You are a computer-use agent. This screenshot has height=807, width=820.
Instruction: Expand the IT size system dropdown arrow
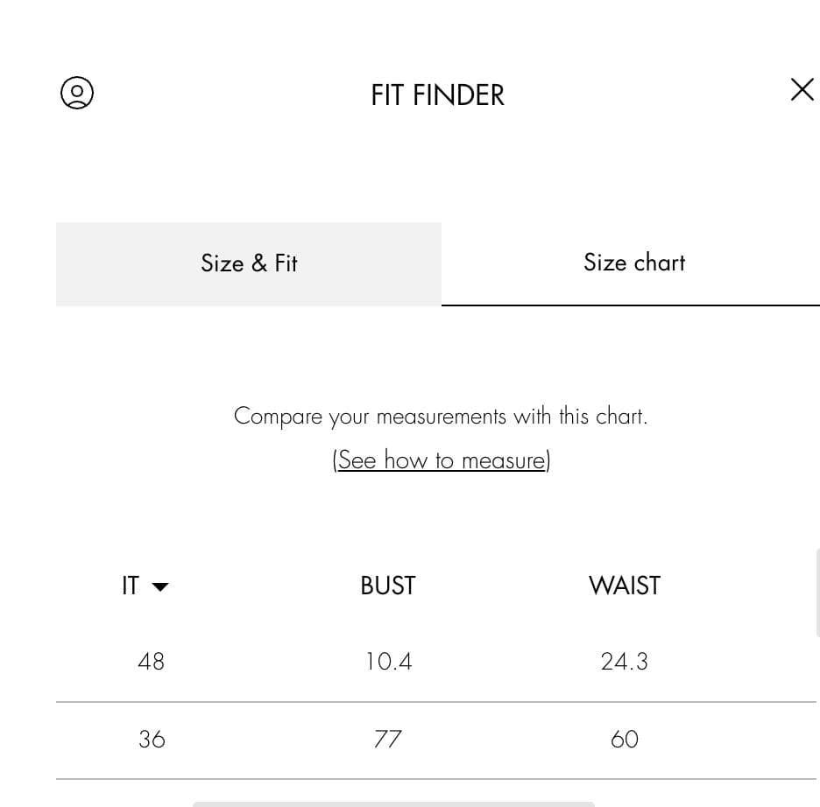(160, 586)
